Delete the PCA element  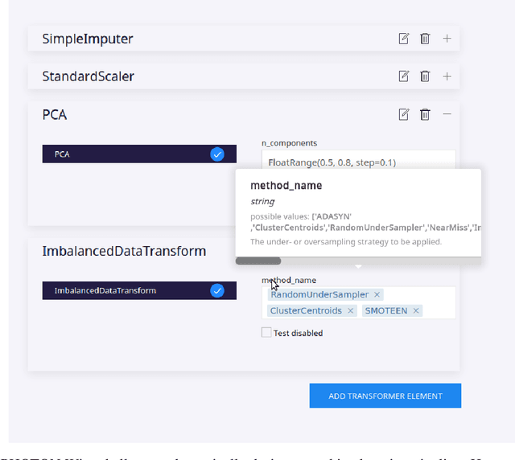(x=425, y=115)
